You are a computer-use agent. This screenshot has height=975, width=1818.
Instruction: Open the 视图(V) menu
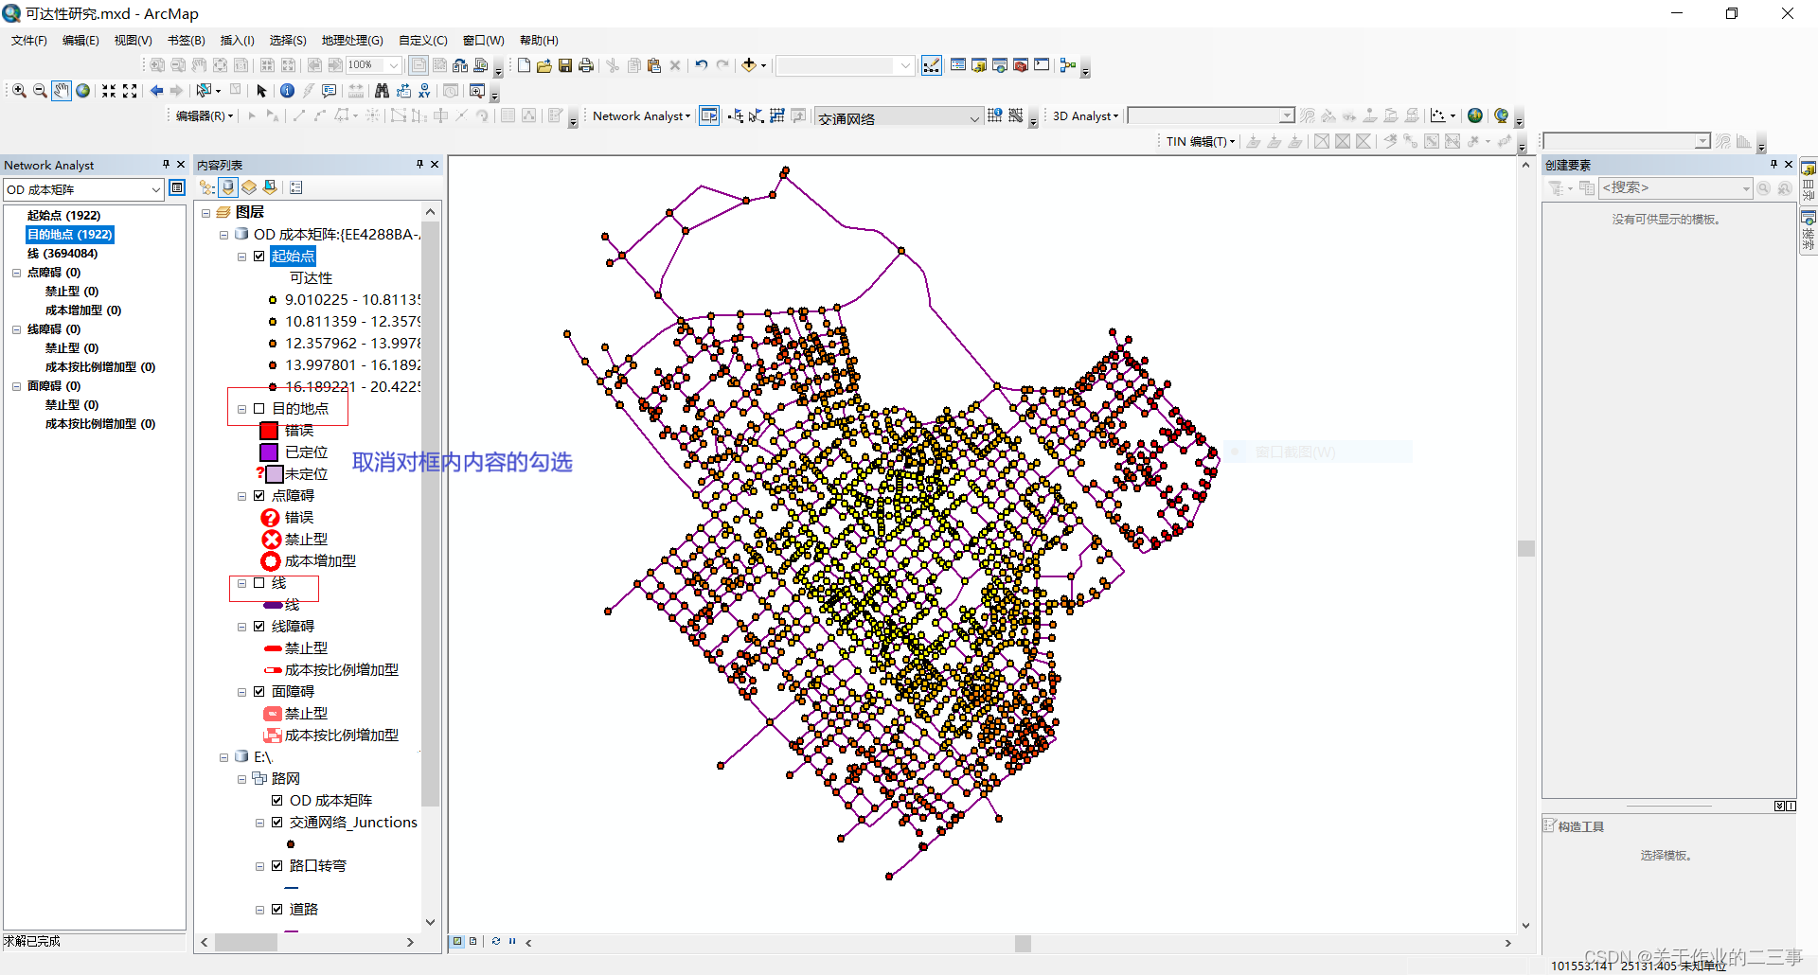point(133,40)
